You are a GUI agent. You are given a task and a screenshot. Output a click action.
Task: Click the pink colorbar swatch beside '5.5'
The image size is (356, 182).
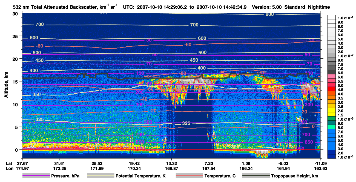click(x=331, y=81)
